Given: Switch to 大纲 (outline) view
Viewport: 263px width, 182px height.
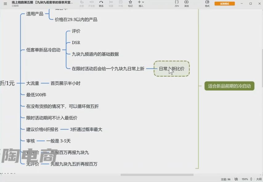Looking at the screenshot, I should coord(259,179).
